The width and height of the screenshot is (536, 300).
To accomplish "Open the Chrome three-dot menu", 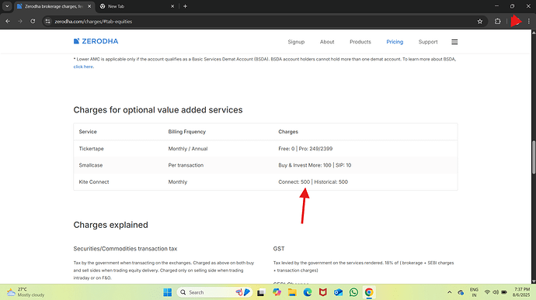I will [528, 21].
